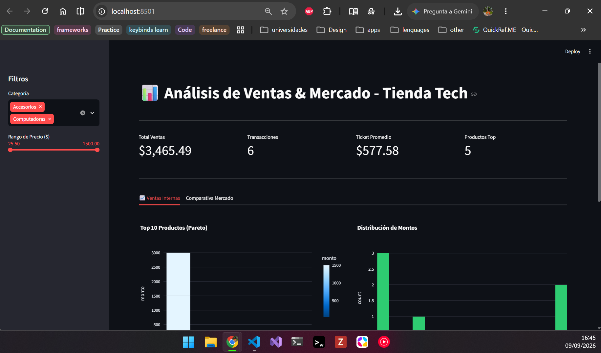Switch to Ventas Internas tab
This screenshot has height=353, width=601.
pyautogui.click(x=160, y=198)
